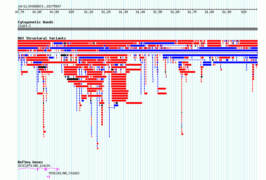Click the 91.6M ruler label
The height and width of the screenshot is (180, 266).
point(175,12)
